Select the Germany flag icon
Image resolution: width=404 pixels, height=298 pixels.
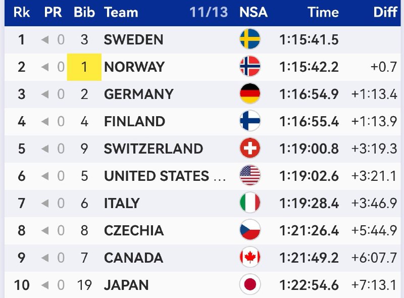tap(250, 93)
